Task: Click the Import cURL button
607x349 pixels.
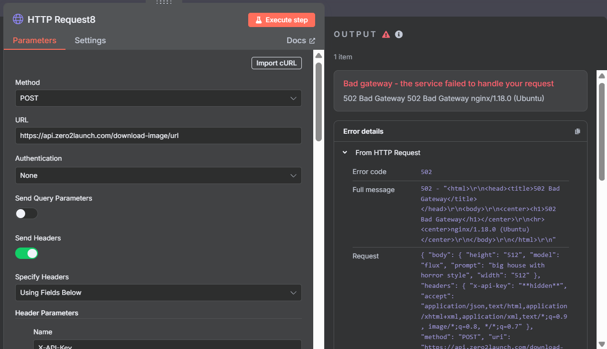Action: point(276,63)
